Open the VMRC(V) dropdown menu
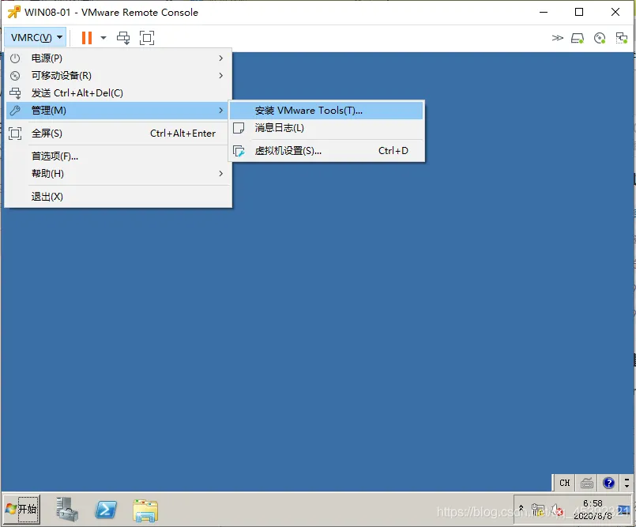 36,38
